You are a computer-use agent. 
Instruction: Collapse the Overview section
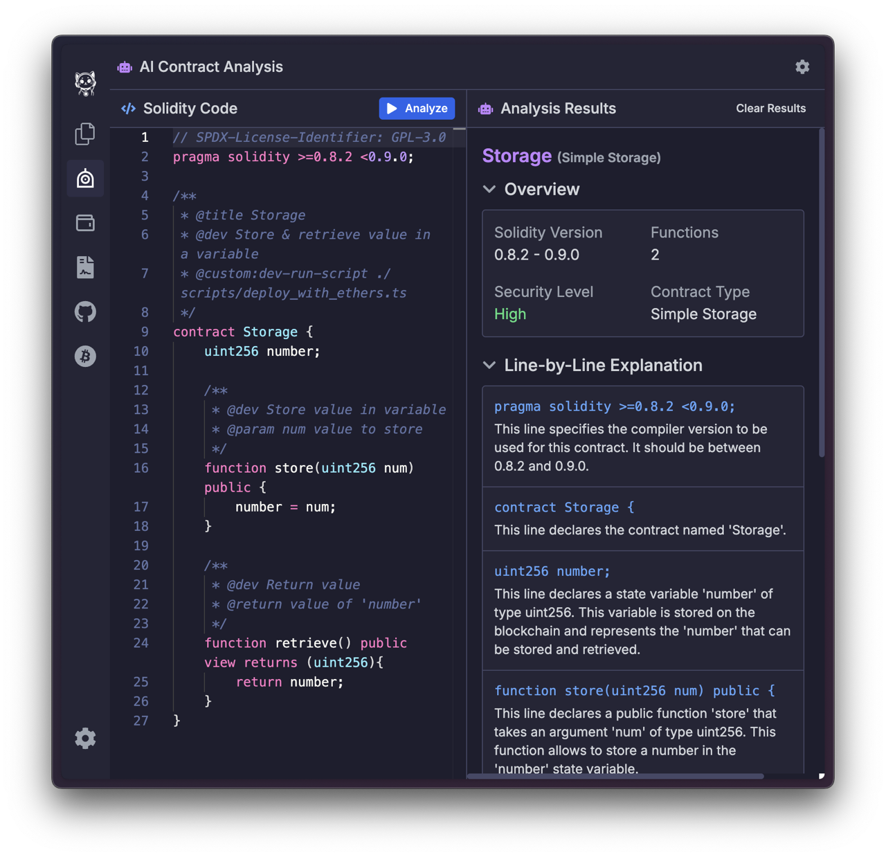[489, 190]
